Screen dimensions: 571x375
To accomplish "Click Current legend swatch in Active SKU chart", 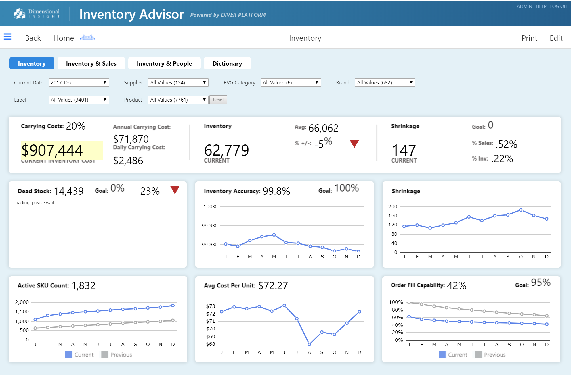I will click(x=68, y=355).
